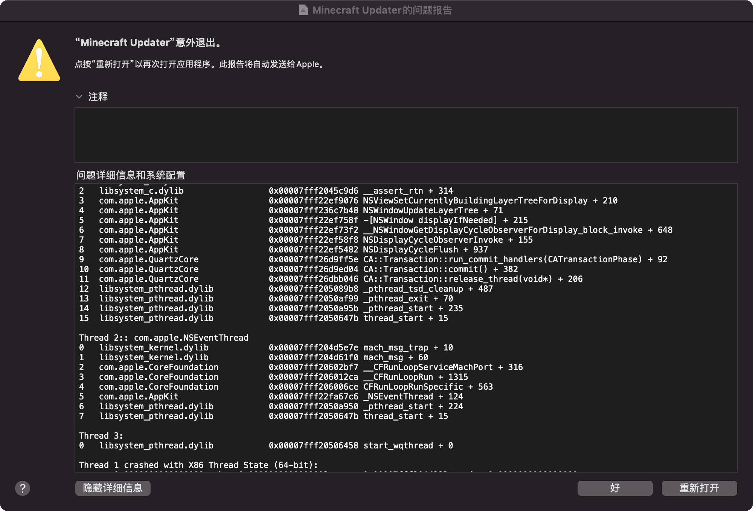Image resolution: width=753 pixels, height=511 pixels.
Task: Click the 问题详细信息和系统配置 label
Action: (x=131, y=175)
